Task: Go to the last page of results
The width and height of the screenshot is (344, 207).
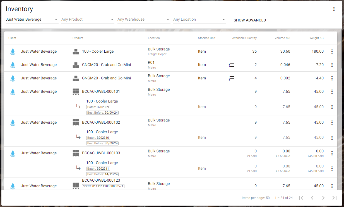Action: click(335, 198)
